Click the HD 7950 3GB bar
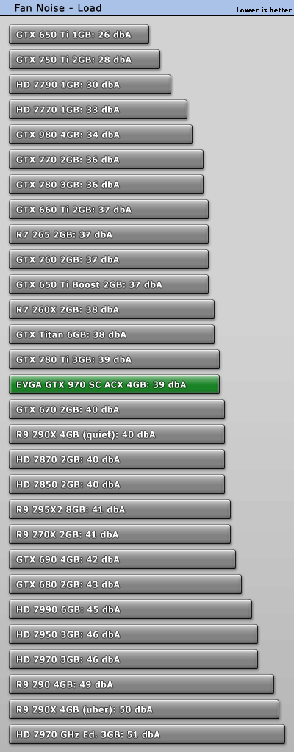This screenshot has height=752, width=294. [133, 634]
